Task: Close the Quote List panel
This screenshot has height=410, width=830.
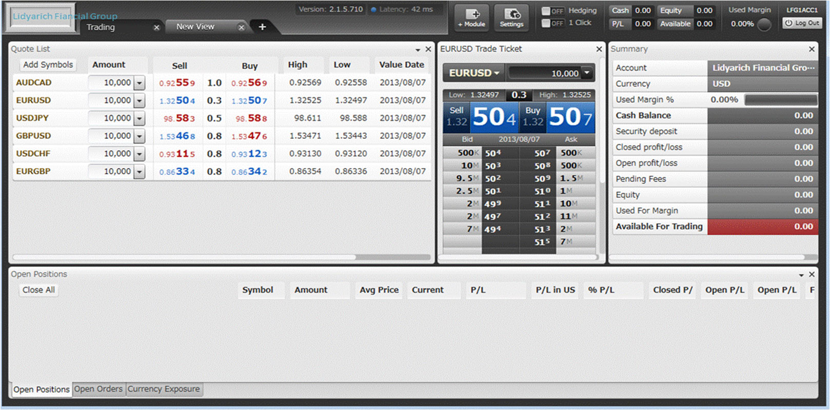Action: coord(428,49)
